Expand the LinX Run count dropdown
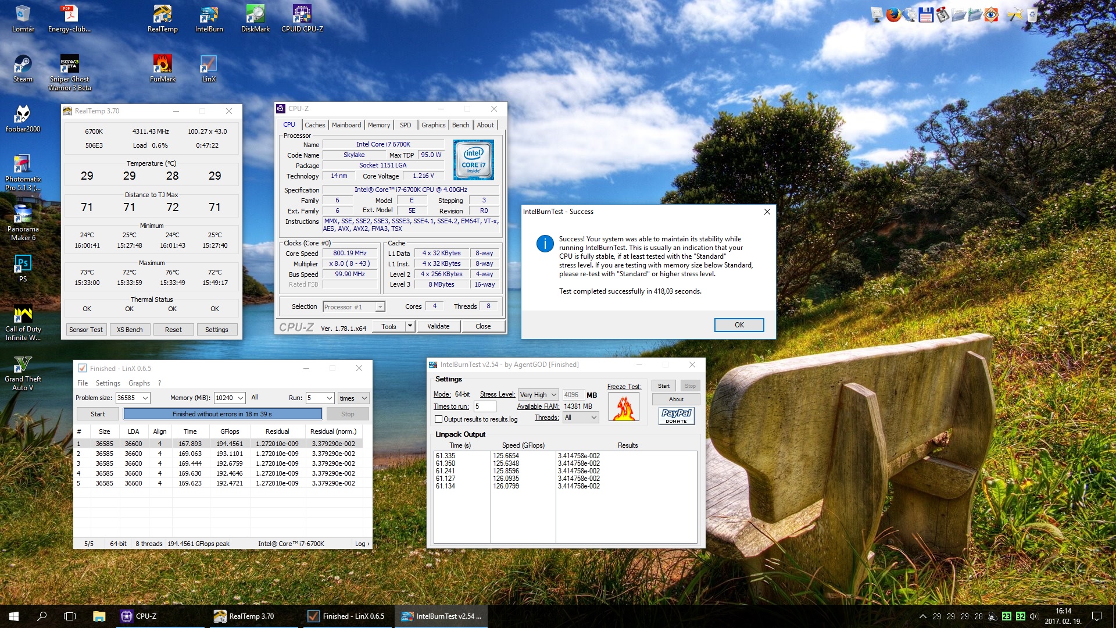 (x=329, y=398)
